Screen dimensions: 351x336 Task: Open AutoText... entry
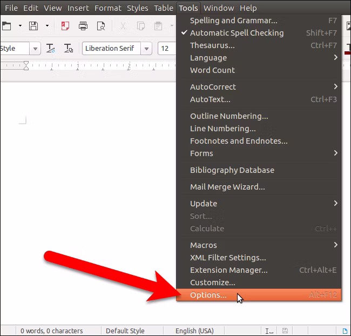pos(259,99)
